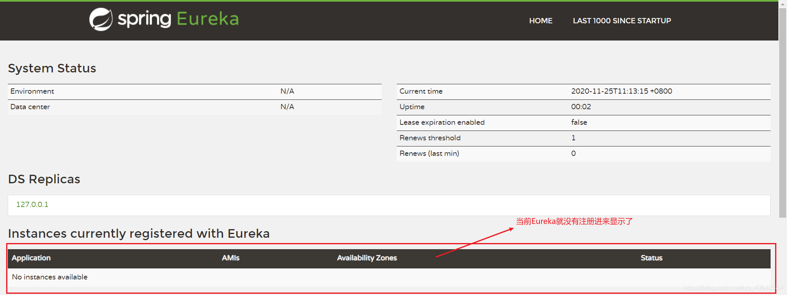
Task: Click the Current time label
Action: coord(421,91)
